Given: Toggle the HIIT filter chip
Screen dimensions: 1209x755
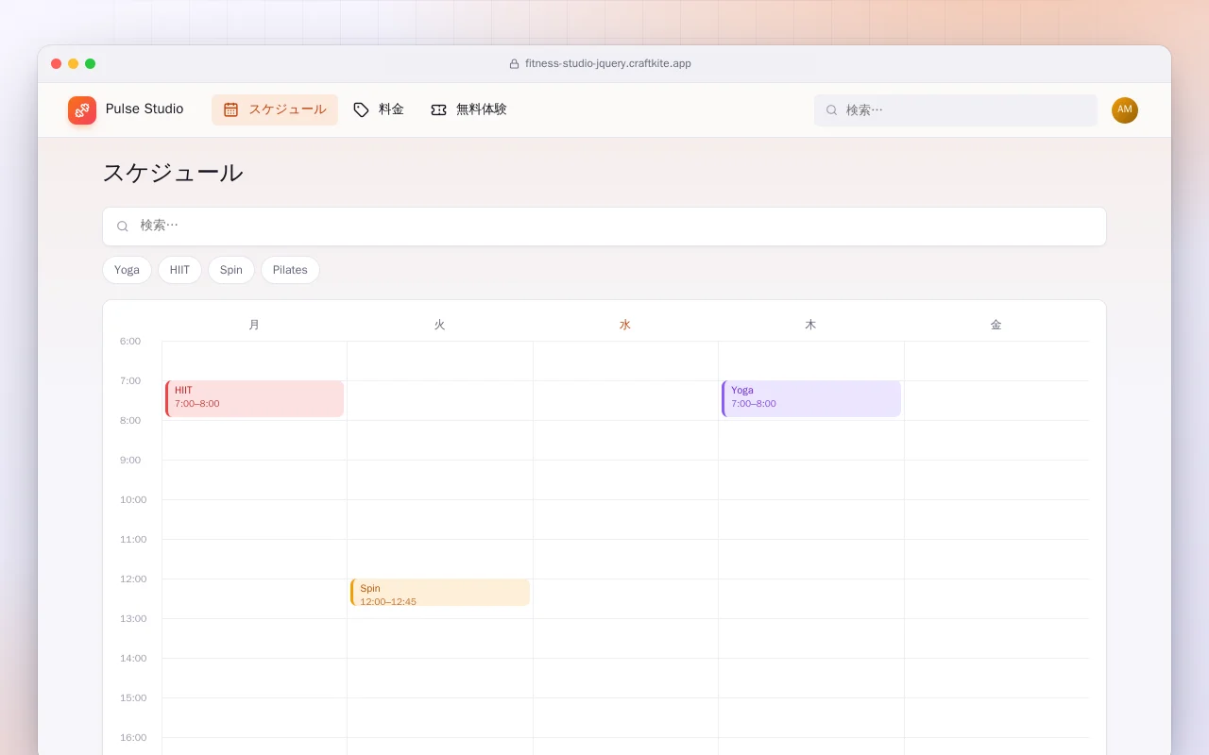Looking at the screenshot, I should [x=179, y=270].
